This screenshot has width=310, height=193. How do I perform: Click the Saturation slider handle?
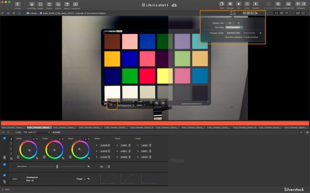click(x=57, y=166)
